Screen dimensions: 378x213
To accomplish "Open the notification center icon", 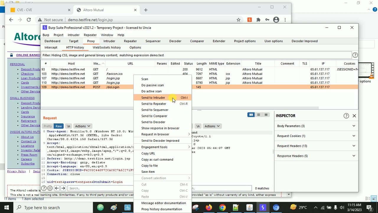I will pyautogui.click(x=369, y=207).
